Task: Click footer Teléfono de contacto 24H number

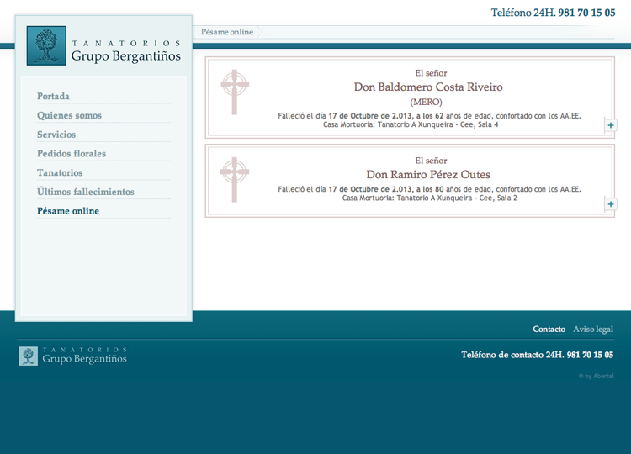Action: click(538, 355)
